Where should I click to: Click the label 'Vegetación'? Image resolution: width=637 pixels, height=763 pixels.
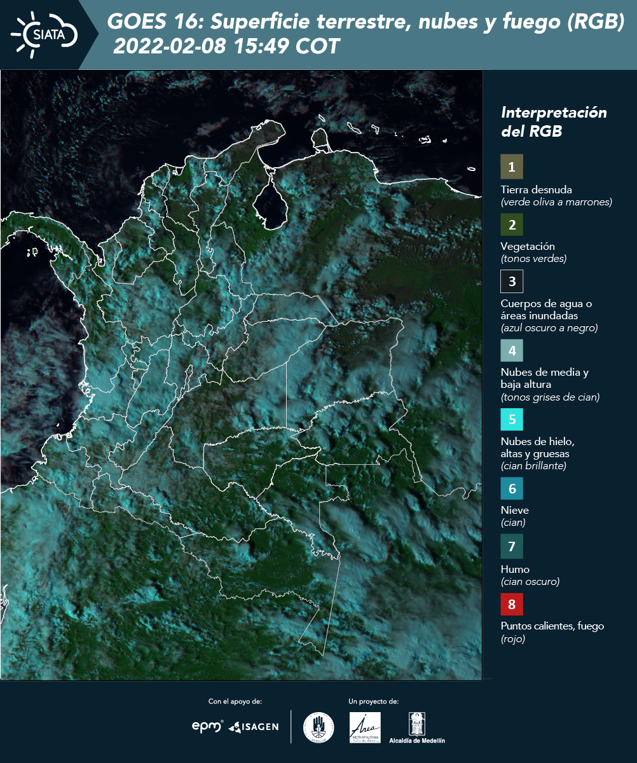coord(528,246)
